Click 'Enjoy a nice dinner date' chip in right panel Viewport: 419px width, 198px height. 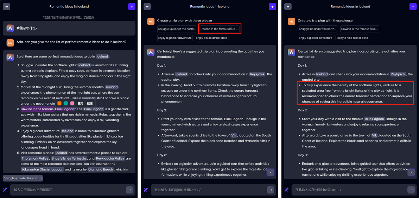tap(352, 38)
